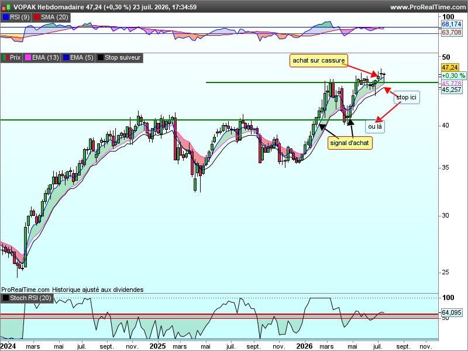Click the black Stop suiveur color swatch

click(101, 57)
